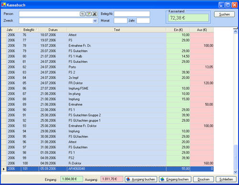Viewport: 239px width, 185px height.
Task: Click the Person input field
Action: [x=49, y=14]
